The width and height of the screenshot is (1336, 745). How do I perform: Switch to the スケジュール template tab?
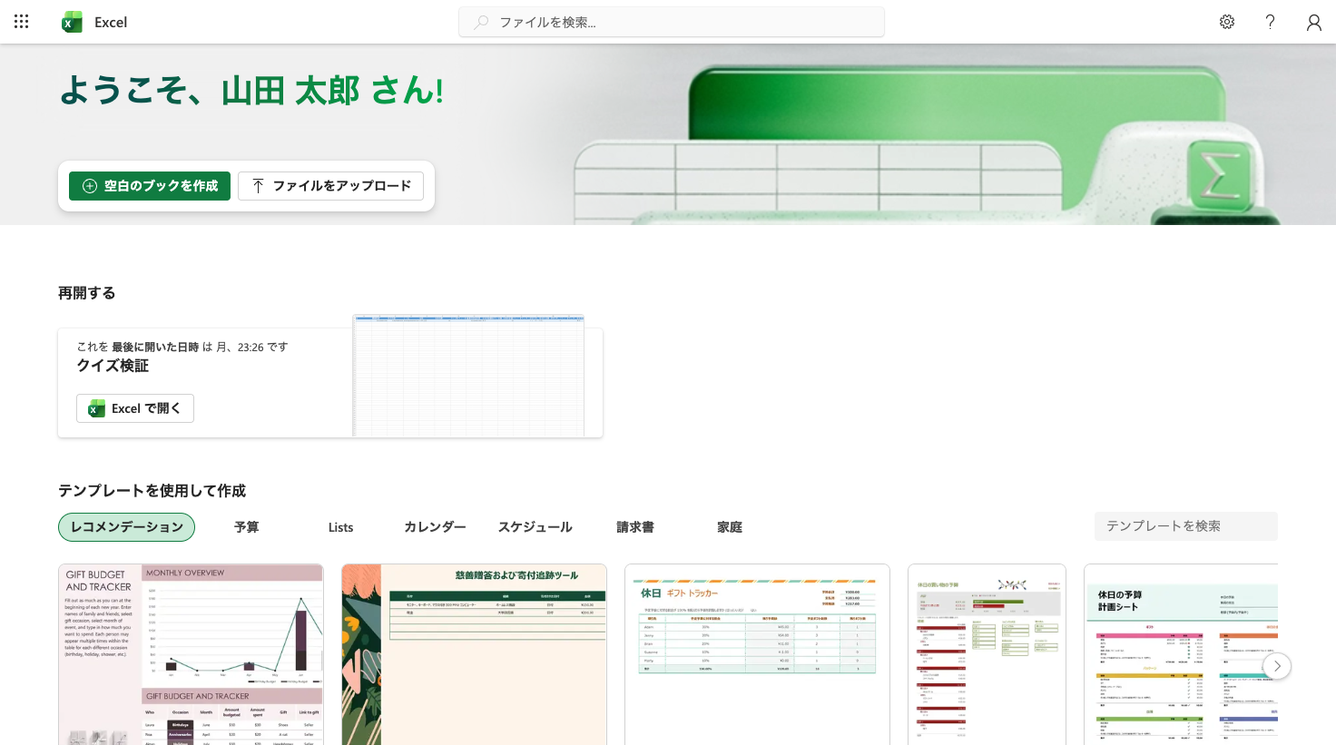[x=535, y=527]
